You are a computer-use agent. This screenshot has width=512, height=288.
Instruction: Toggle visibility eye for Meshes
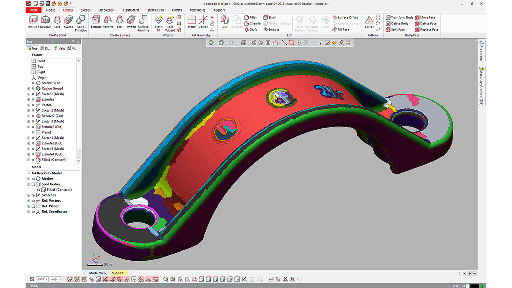(34, 179)
